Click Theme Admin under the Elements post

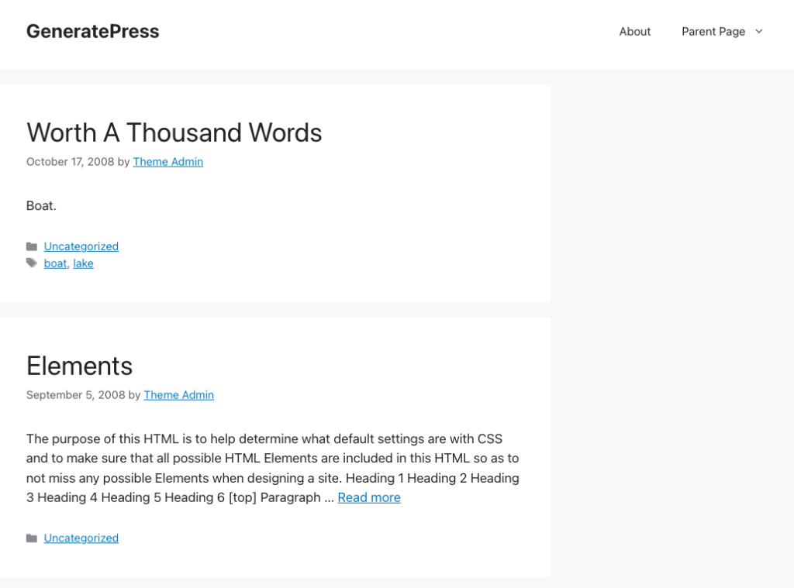click(178, 395)
